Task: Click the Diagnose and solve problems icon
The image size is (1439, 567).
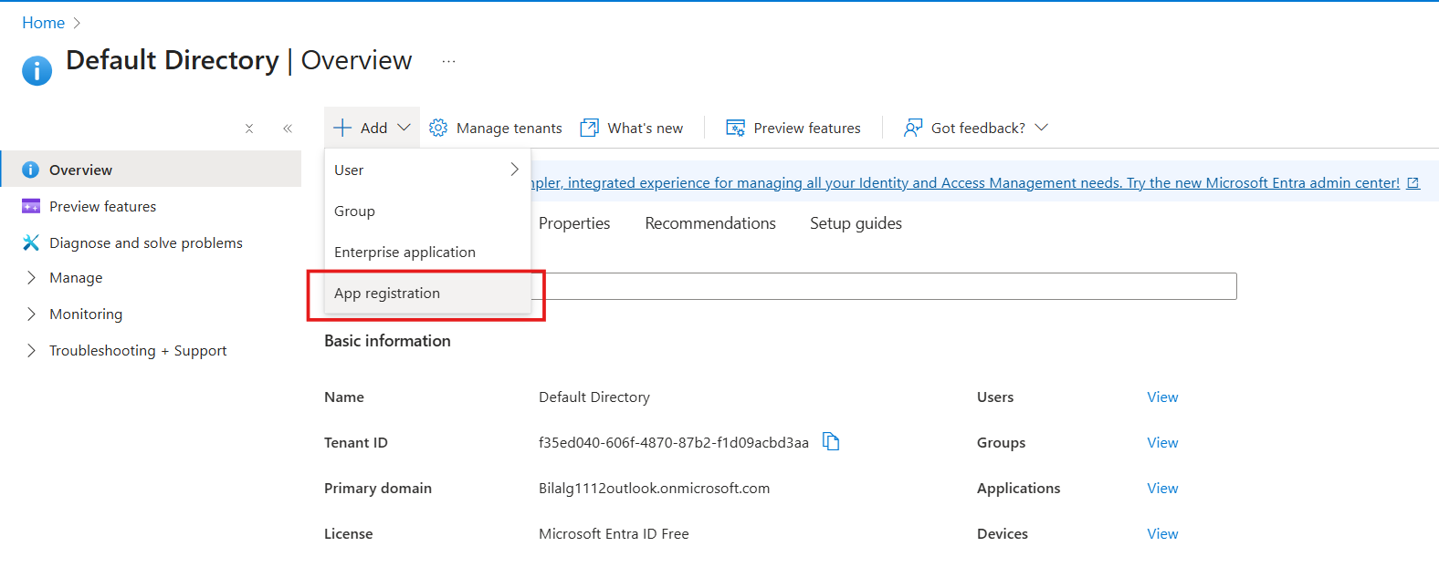Action: (x=31, y=242)
